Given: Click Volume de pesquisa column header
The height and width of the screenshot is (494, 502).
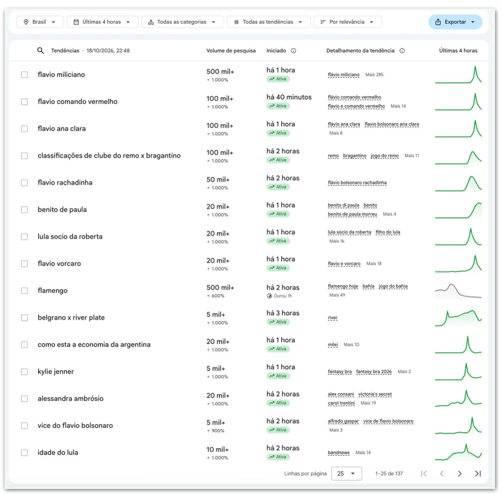Looking at the screenshot, I should point(231,51).
